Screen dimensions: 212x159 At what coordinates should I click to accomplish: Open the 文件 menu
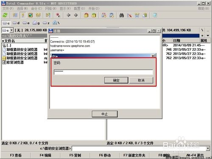(8, 8)
